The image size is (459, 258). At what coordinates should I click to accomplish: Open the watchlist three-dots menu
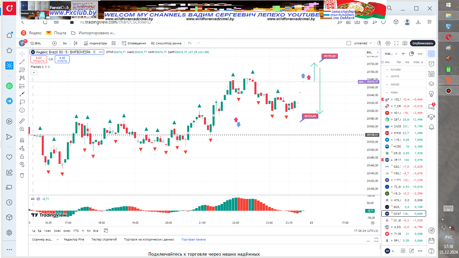pyautogui.click(x=420, y=54)
